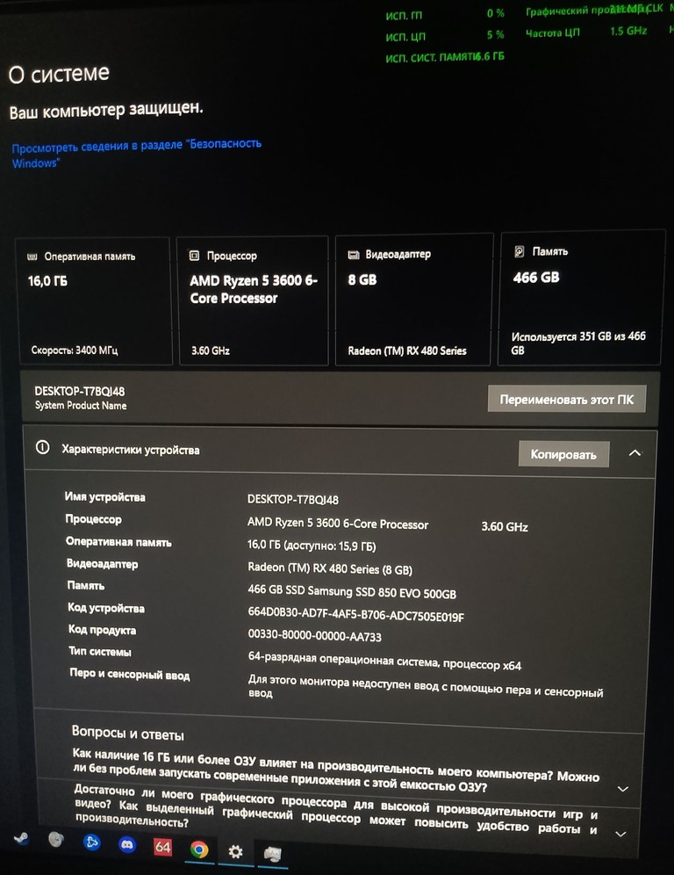The height and width of the screenshot is (875, 674).
Task: Open the white monitor taskbar icon
Action: pos(273,854)
